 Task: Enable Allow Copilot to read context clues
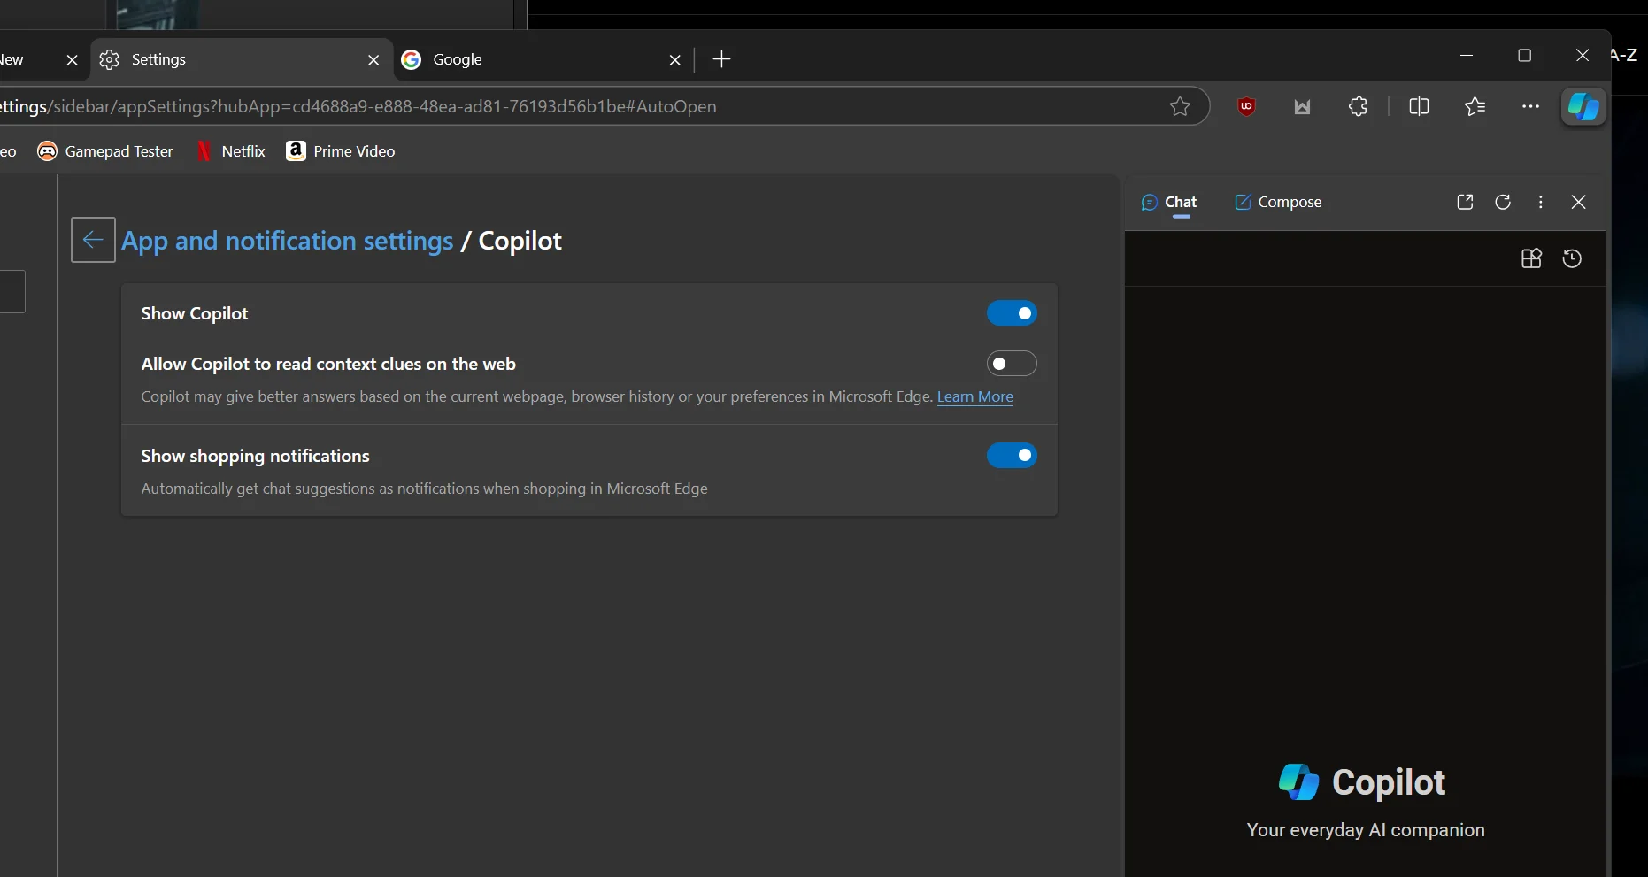(1012, 364)
